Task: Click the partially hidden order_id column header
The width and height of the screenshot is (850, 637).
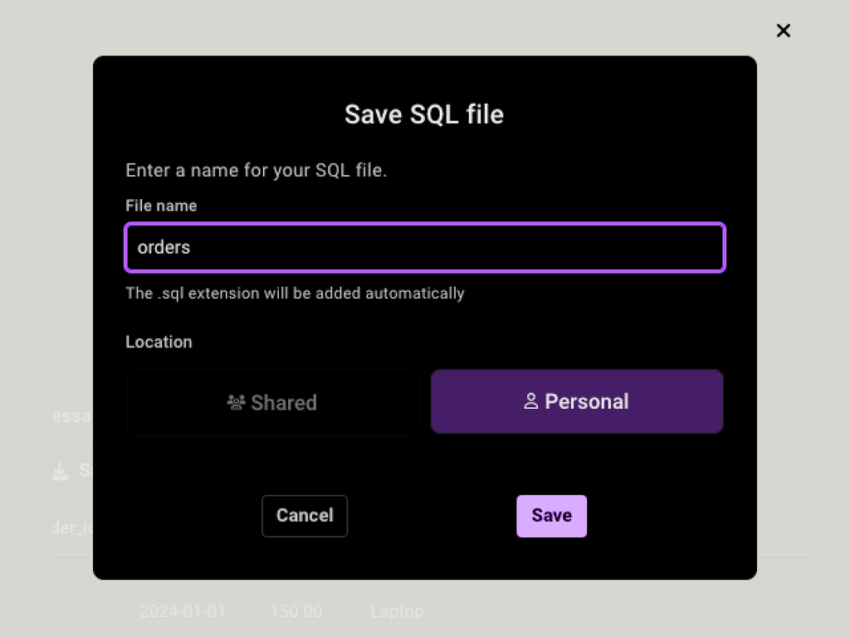Action: click(x=73, y=527)
